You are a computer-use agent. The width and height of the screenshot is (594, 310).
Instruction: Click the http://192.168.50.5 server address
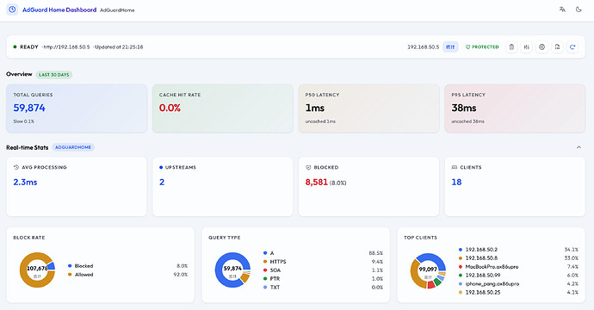[66, 47]
